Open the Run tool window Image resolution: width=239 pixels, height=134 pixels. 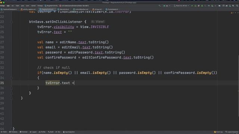(58, 132)
